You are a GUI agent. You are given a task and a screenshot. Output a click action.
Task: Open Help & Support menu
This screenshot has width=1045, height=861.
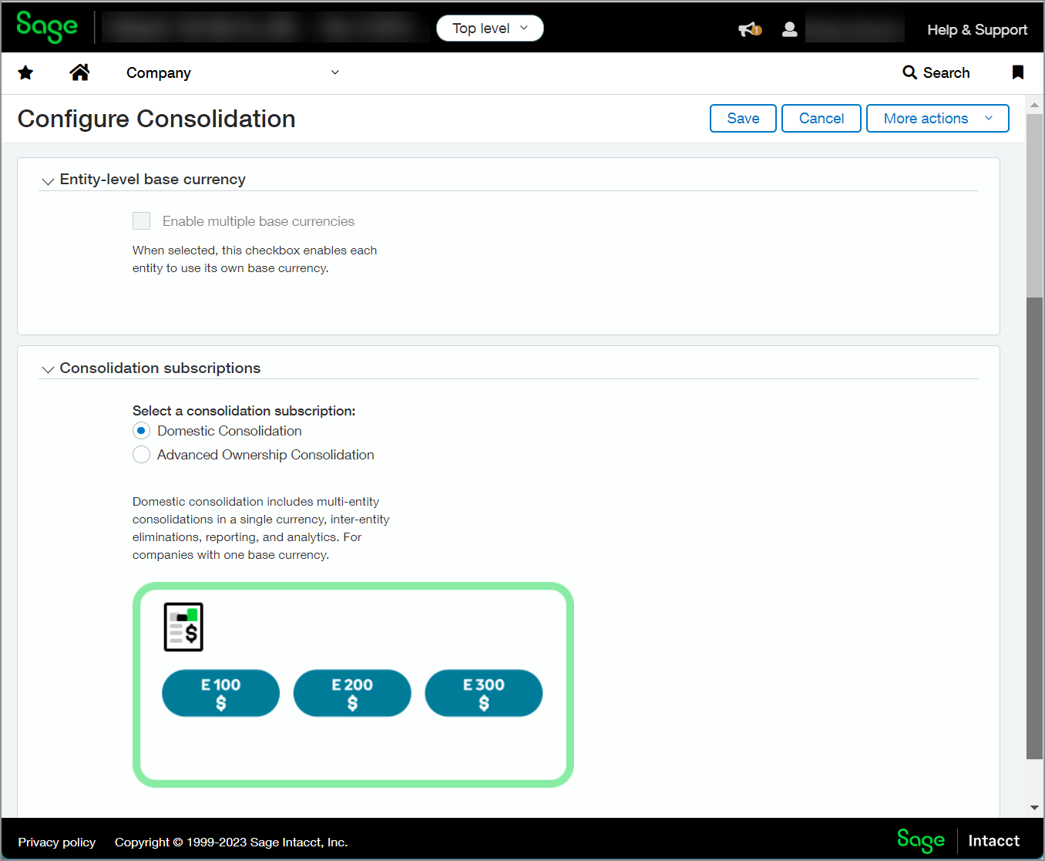(976, 30)
